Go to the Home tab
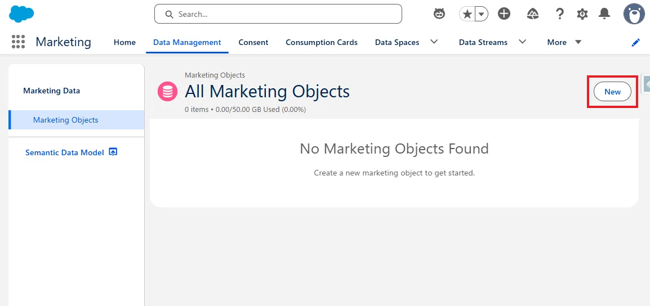Viewport: 650px width, 306px height. [x=124, y=42]
